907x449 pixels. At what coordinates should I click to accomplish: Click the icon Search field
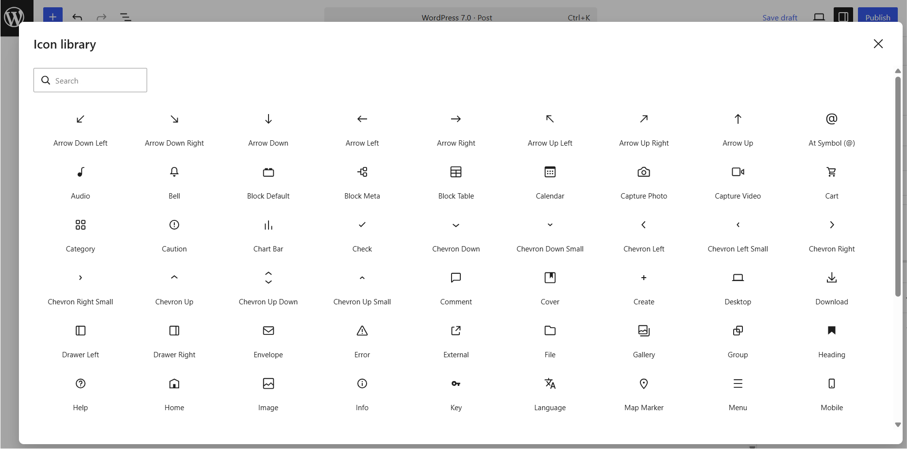tap(90, 80)
